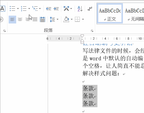The width and height of the screenshot is (144, 113).
Task: Click the Asian layout text icon
Action: tap(67, 8)
